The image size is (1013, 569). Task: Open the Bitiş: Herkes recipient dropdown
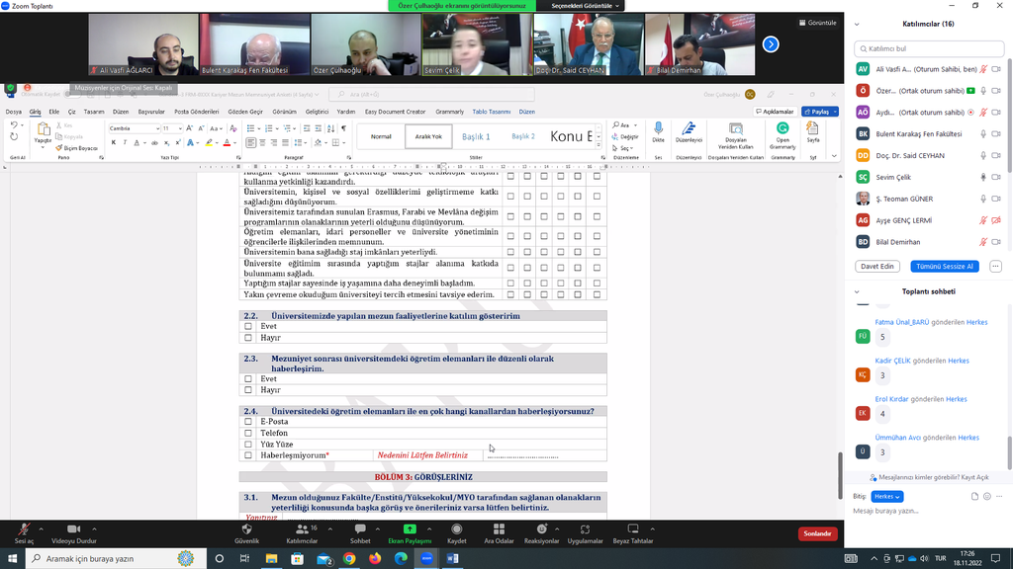pos(887,496)
